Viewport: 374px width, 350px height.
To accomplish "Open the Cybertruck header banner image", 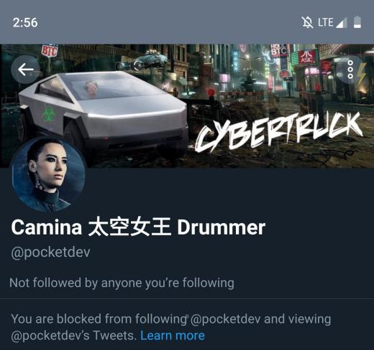I will [187, 106].
